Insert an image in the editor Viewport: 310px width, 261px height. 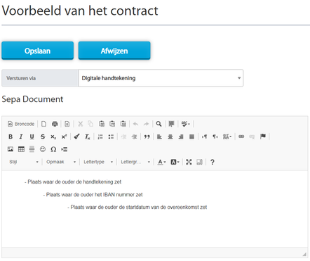[x=11, y=149]
